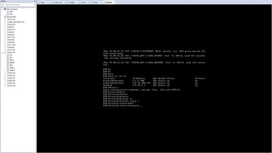Select WEB-L label in the Library tree
Image resolution: width=272 pixels, height=153 pixels.
click(x=12, y=68)
